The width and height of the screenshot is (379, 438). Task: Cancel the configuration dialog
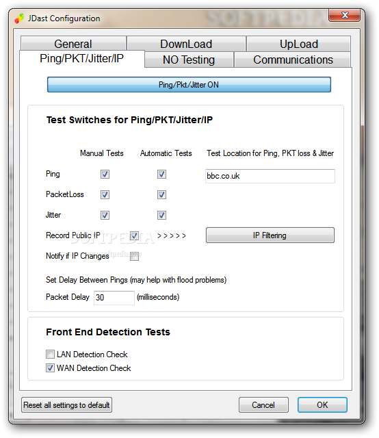263,404
